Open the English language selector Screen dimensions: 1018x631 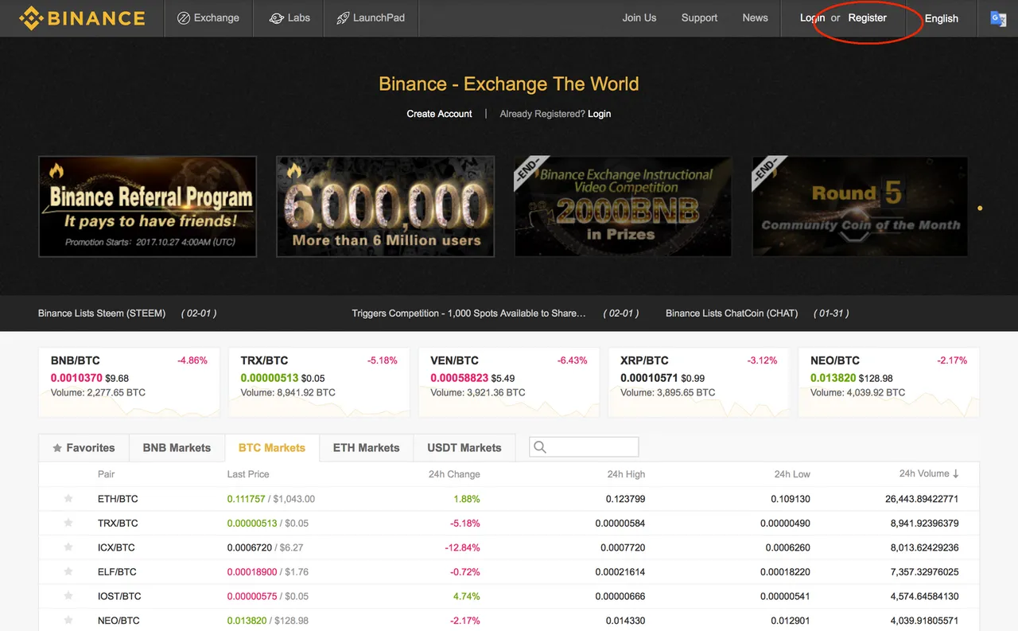(x=942, y=18)
